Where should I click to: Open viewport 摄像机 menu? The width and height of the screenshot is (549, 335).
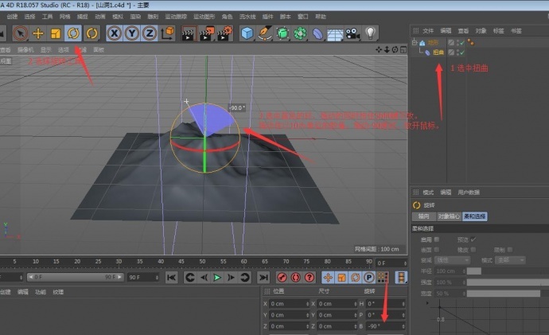(x=25, y=49)
